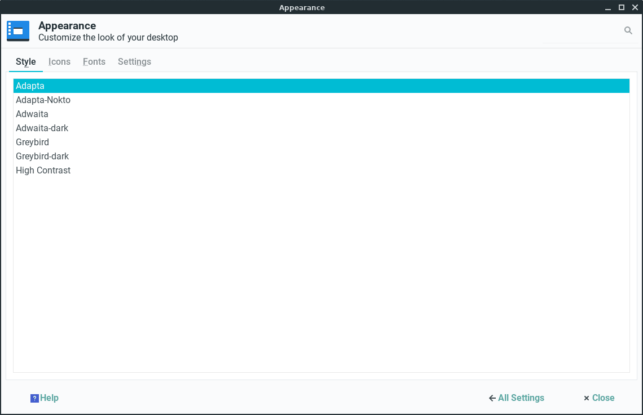Open the Fonts tab
Image resolution: width=643 pixels, height=415 pixels.
click(x=94, y=61)
